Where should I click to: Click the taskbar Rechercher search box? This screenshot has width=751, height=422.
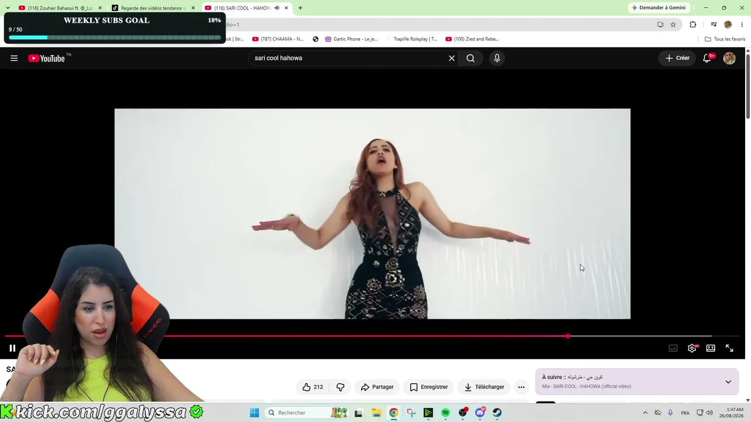tap(307, 413)
